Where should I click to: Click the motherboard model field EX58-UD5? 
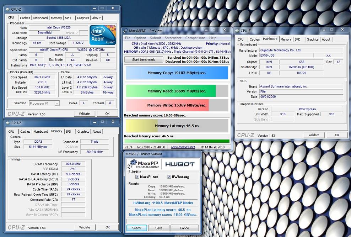286,56
